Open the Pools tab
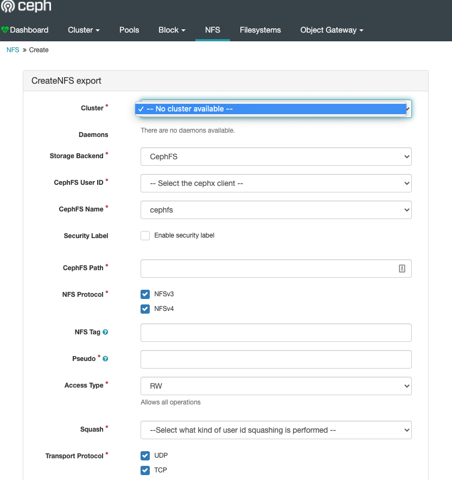The width and height of the screenshot is (452, 480). [x=129, y=30]
